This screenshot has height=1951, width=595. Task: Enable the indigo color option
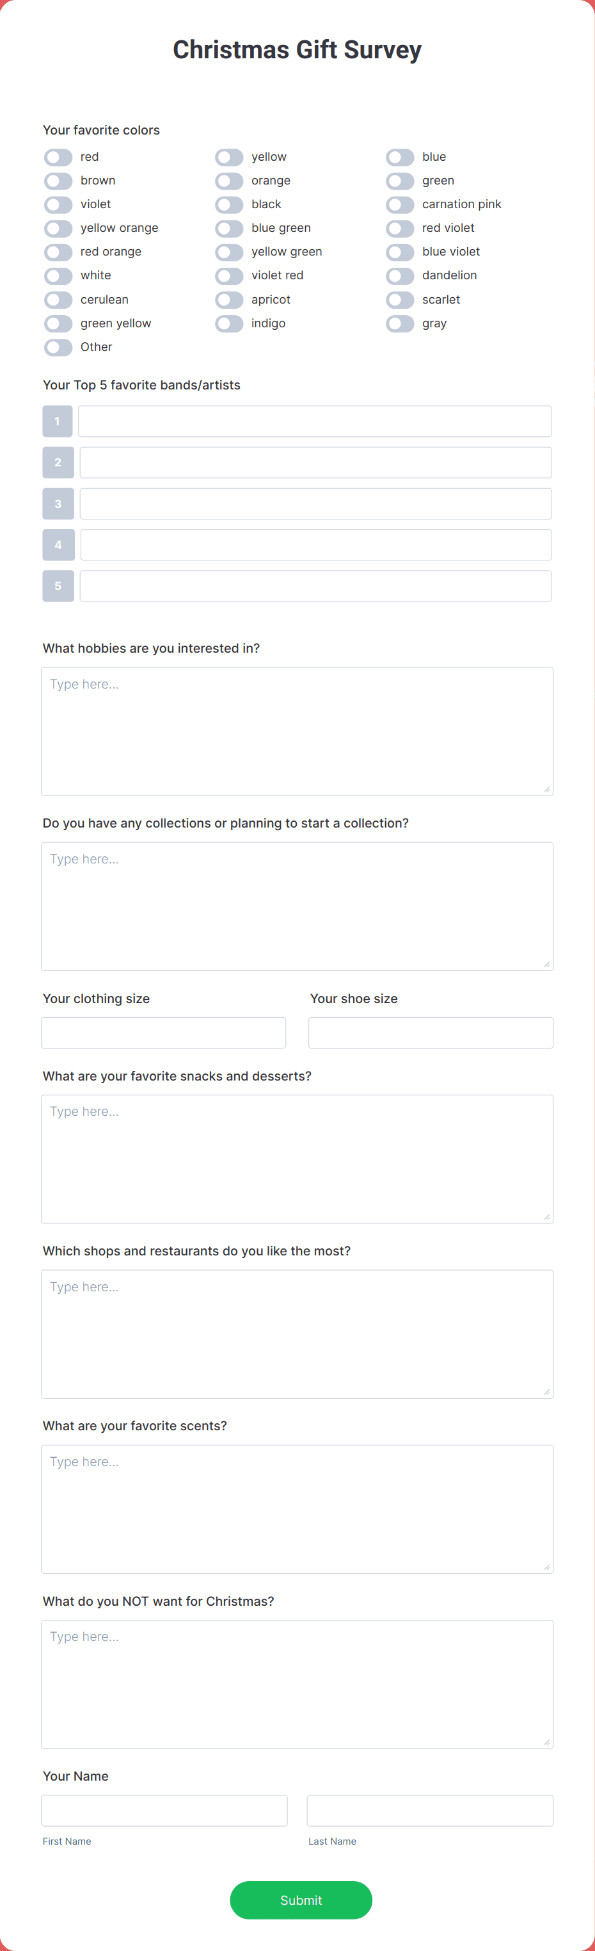point(229,323)
